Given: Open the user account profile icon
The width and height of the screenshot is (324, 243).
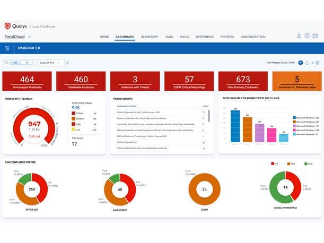Looking at the screenshot, I should tap(299, 37).
